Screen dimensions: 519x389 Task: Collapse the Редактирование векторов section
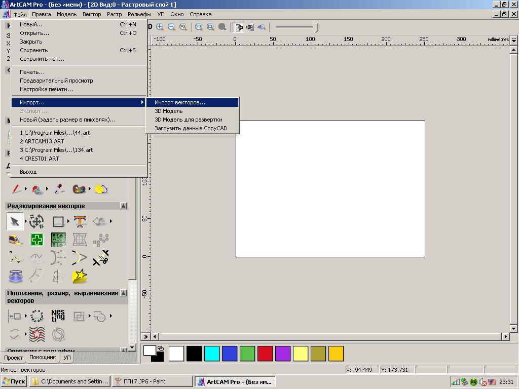(123, 206)
